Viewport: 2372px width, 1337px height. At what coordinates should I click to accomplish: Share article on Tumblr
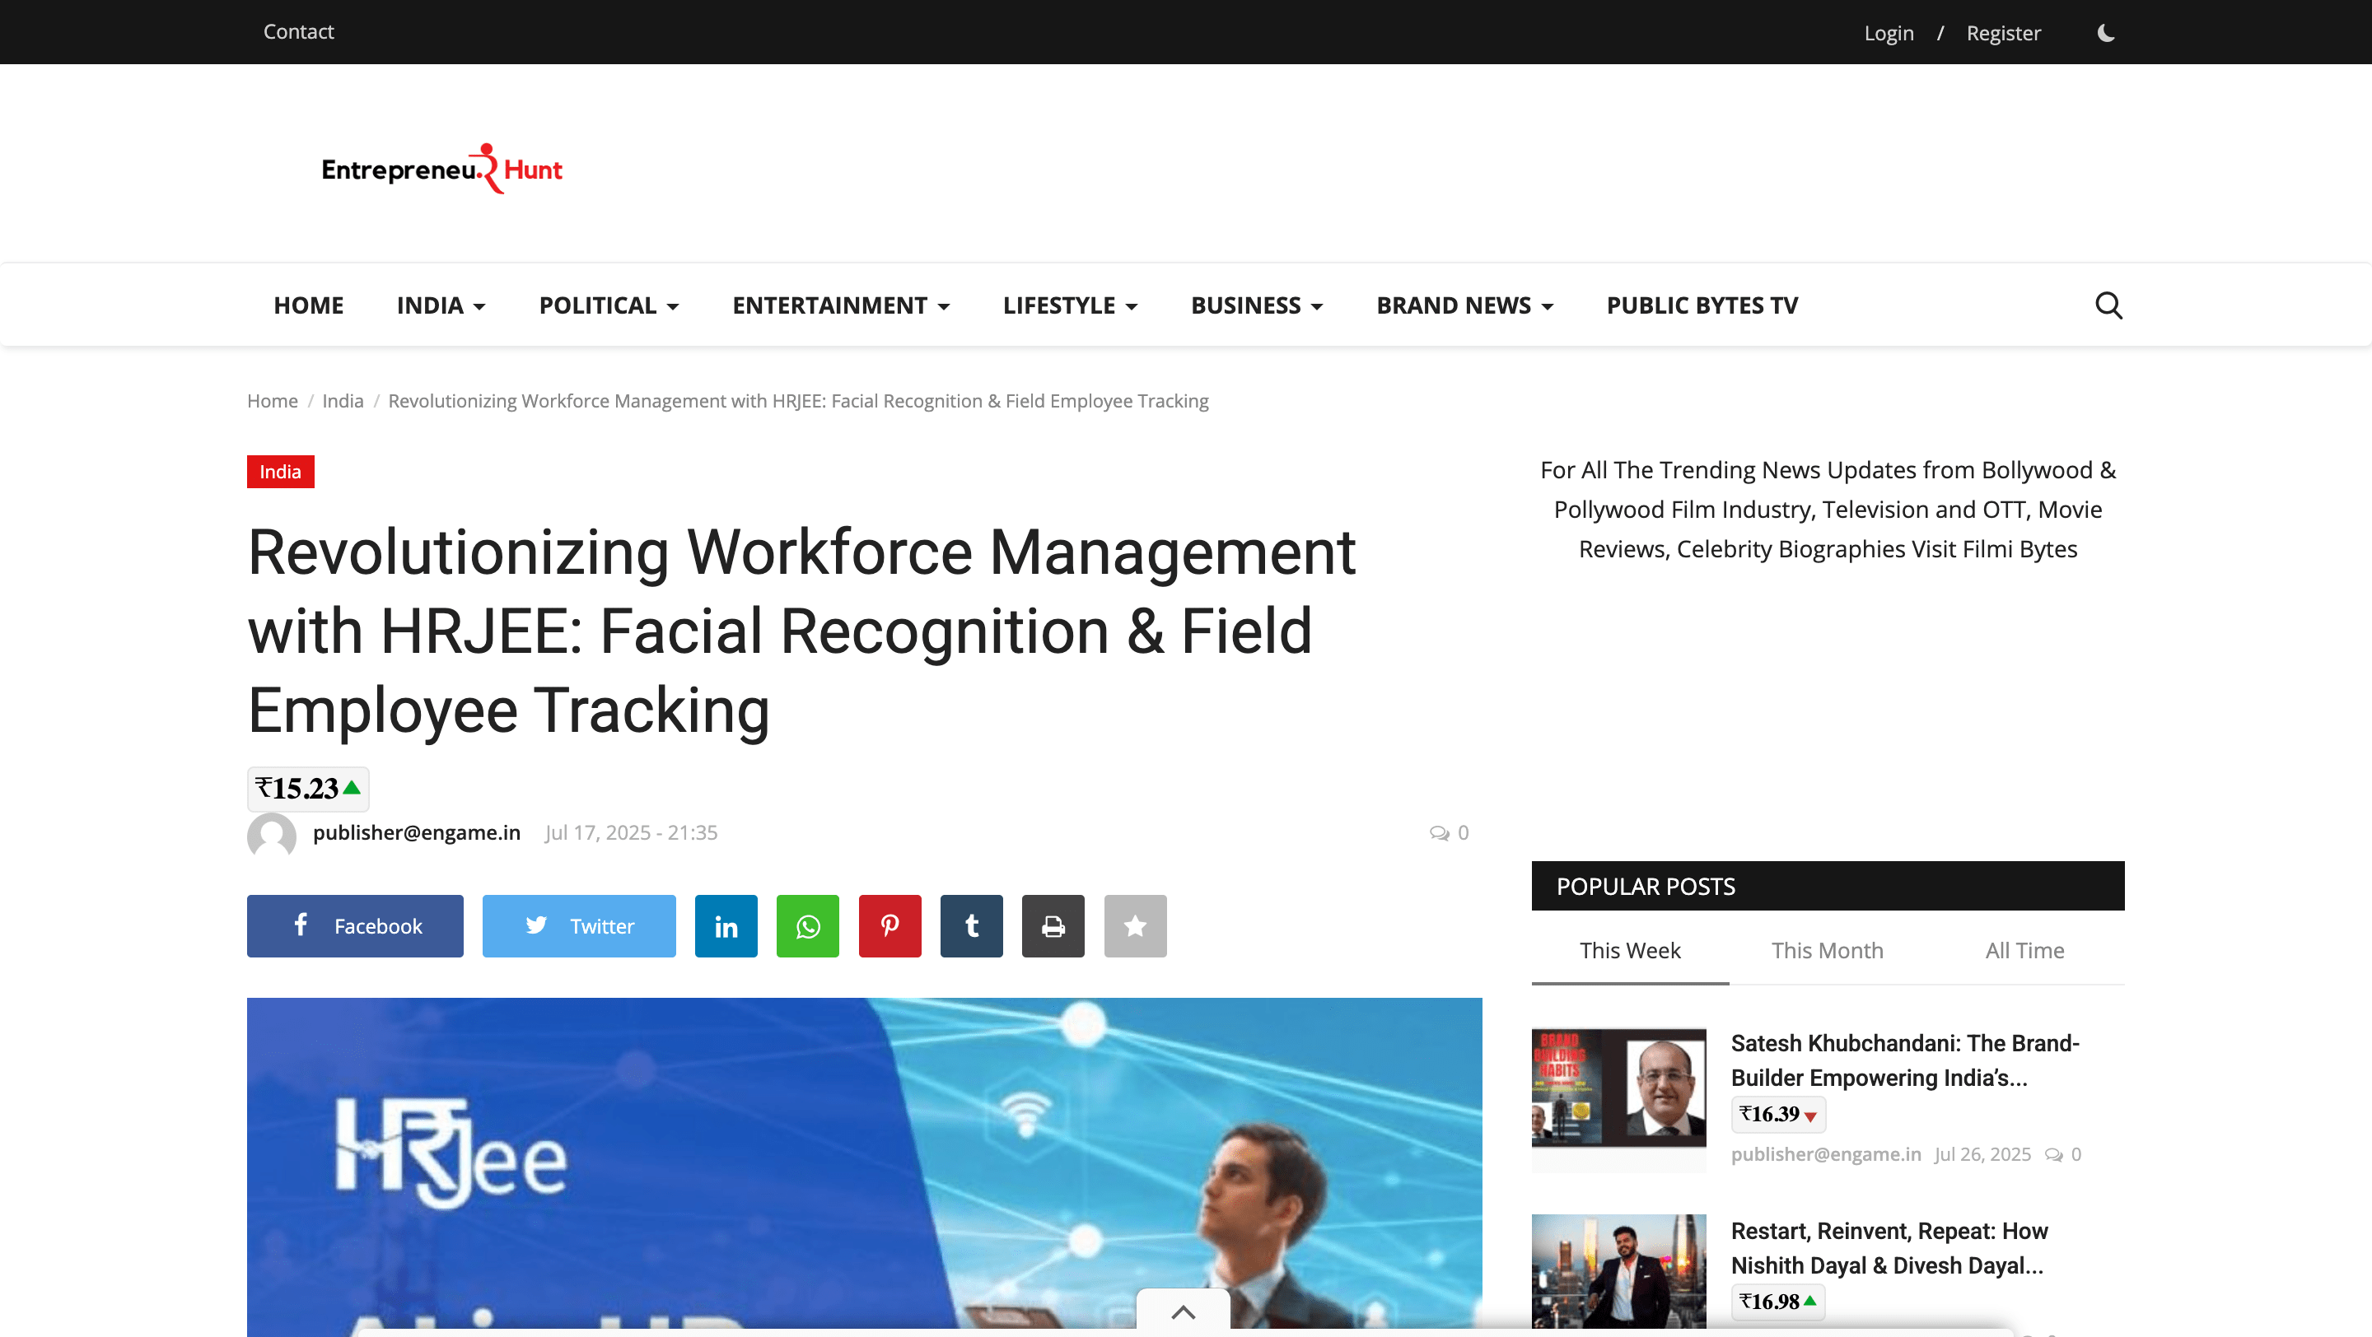972,925
